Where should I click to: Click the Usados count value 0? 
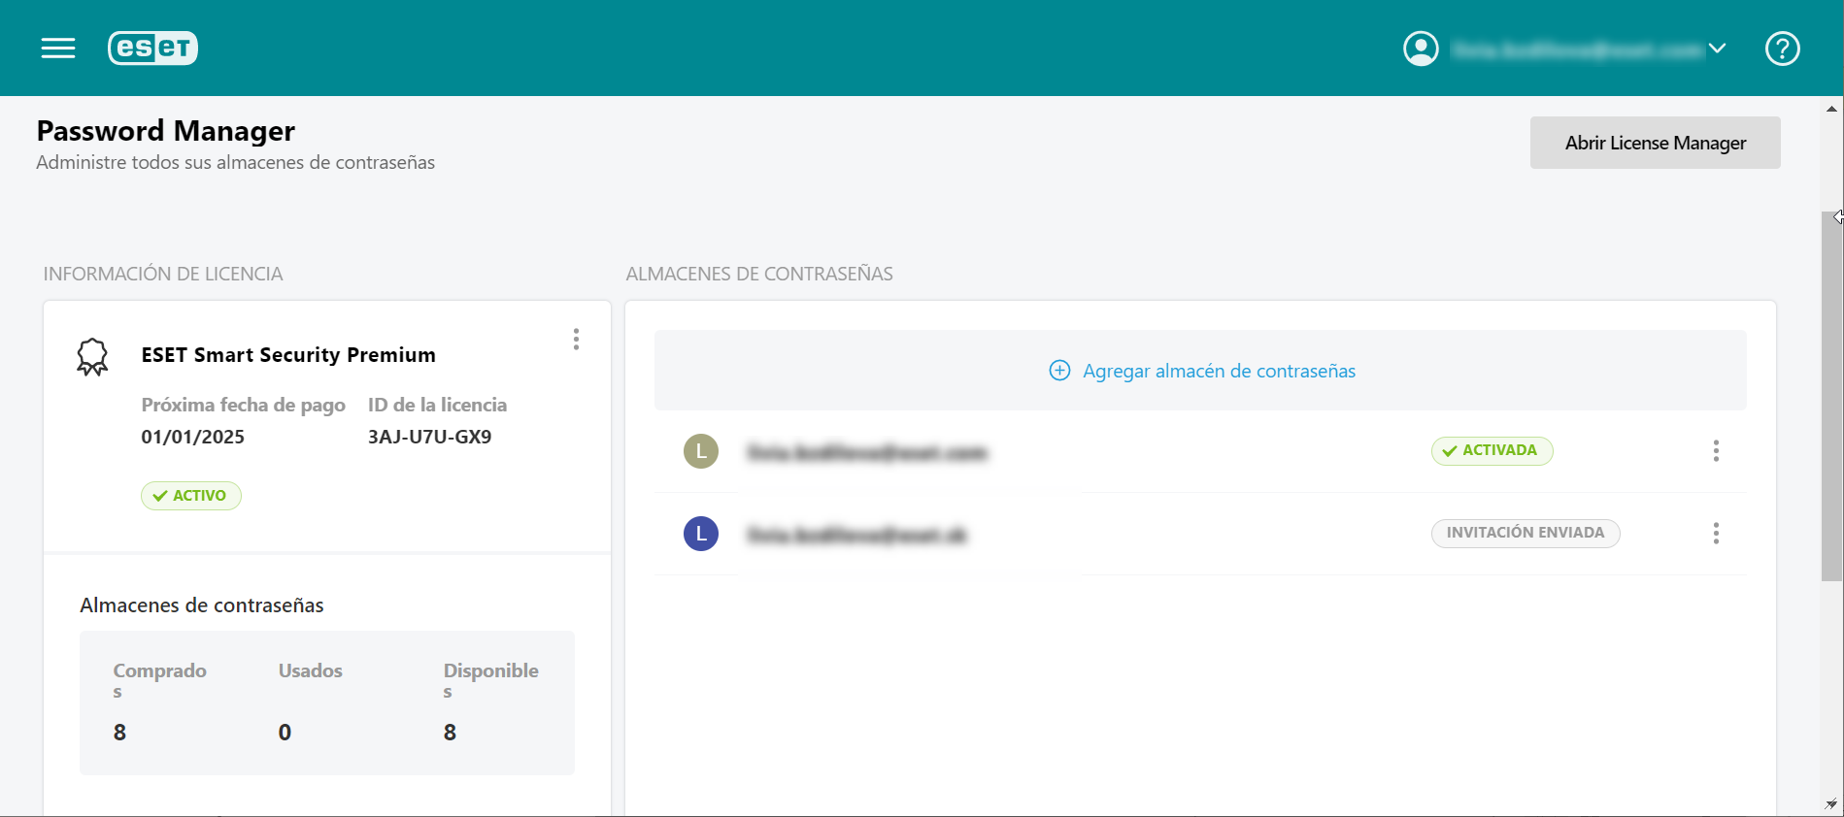285,733
